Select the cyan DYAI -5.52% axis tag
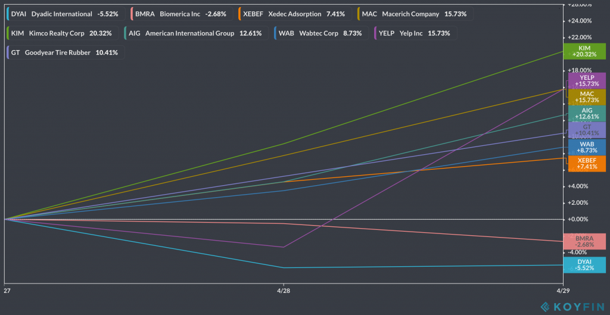This screenshot has height=315, width=610. tap(586, 264)
